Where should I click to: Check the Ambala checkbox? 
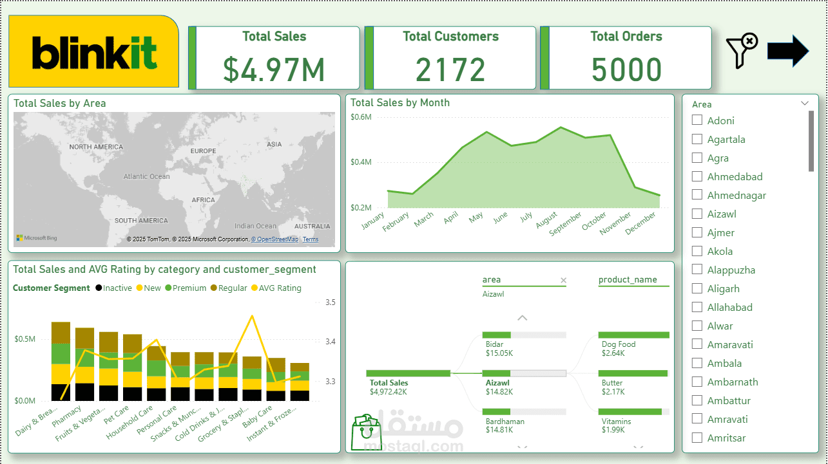[697, 362]
